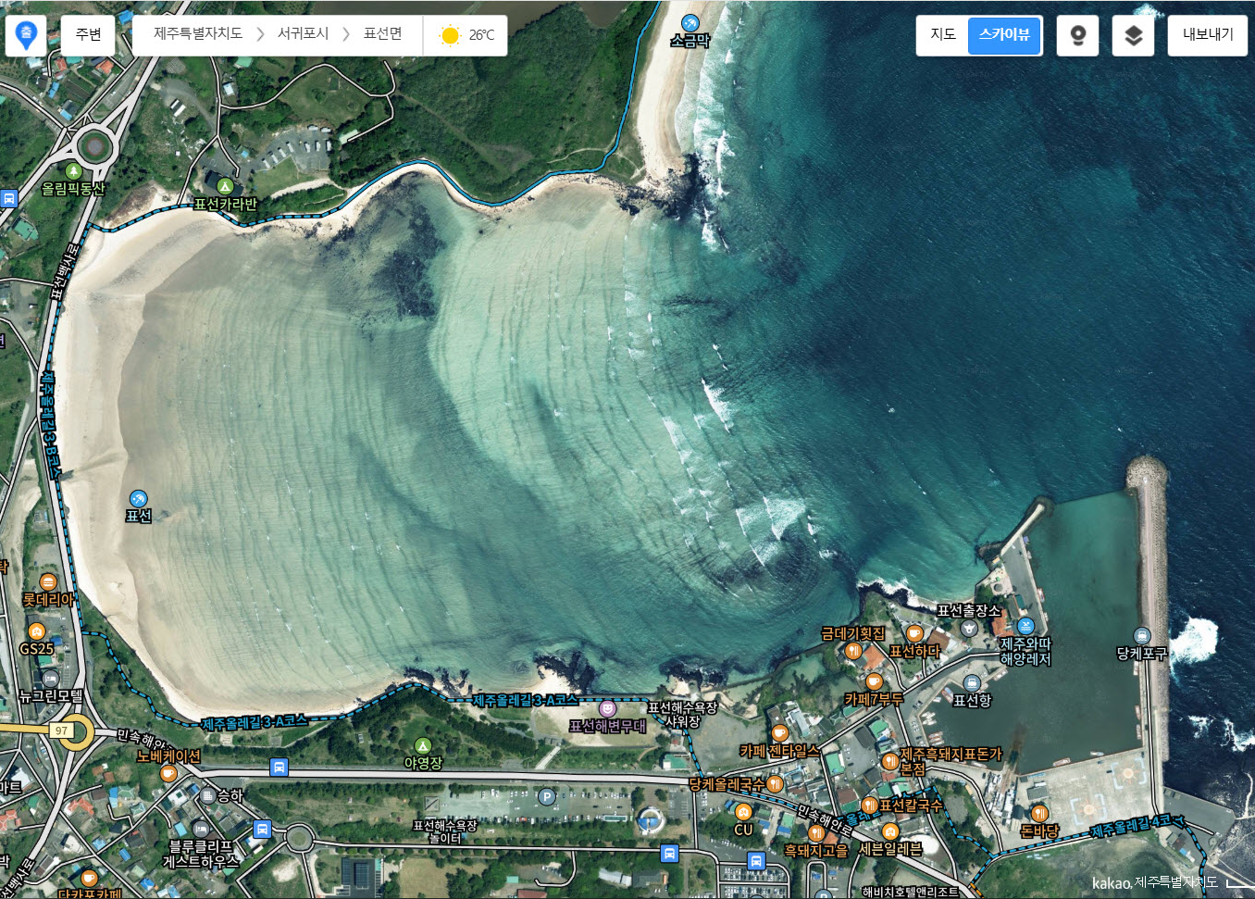Viewport: 1255px width, 899px height.
Task: Open the 흑돼지고을 restaurant marker
Action: [816, 832]
